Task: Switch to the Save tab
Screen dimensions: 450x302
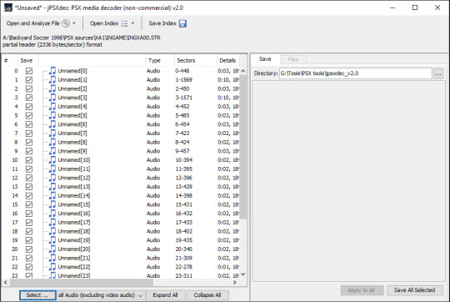Action: pos(265,59)
